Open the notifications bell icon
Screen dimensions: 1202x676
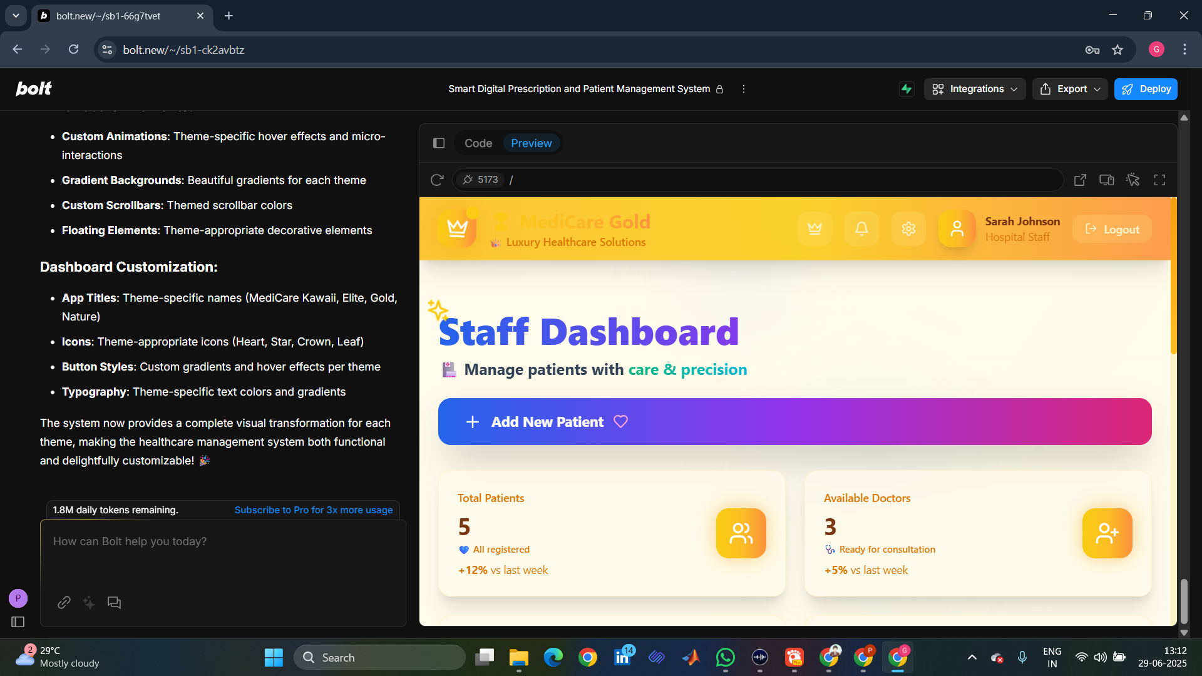(861, 229)
